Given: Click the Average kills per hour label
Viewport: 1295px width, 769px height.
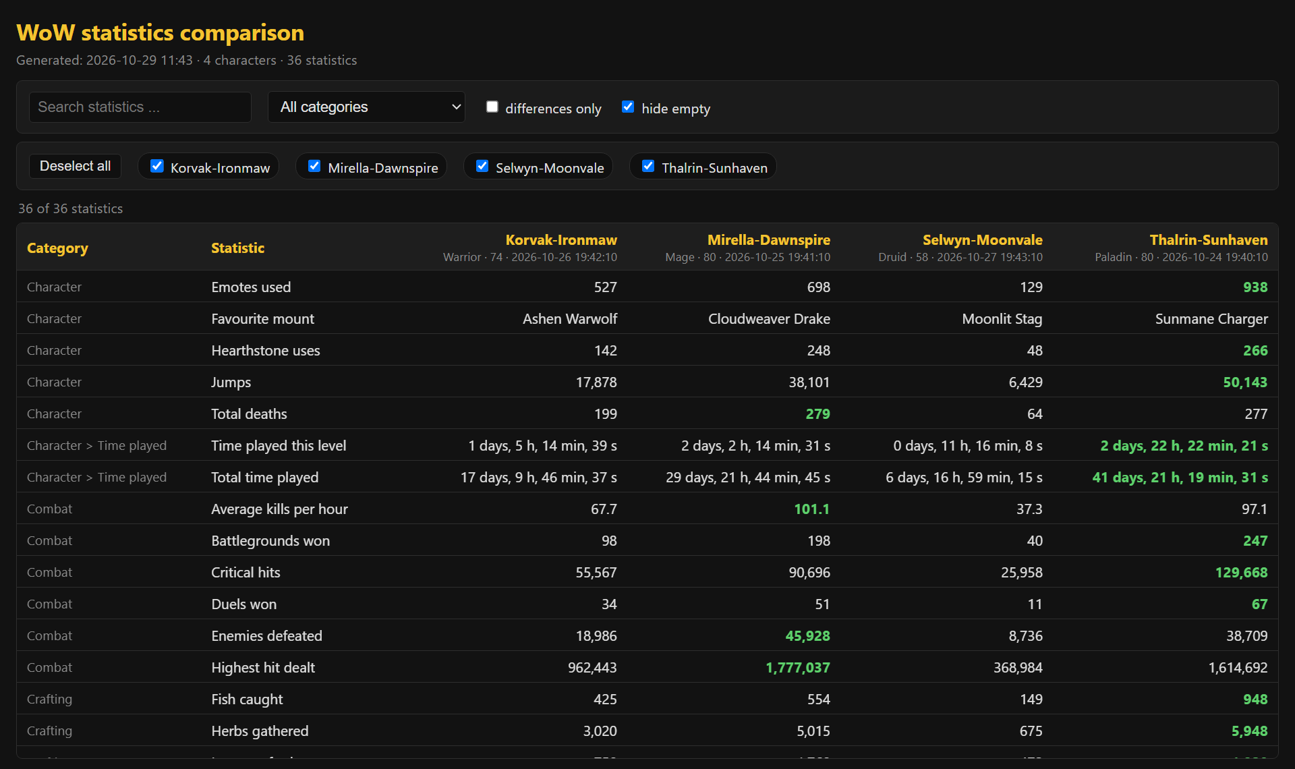Looking at the screenshot, I should [279, 509].
